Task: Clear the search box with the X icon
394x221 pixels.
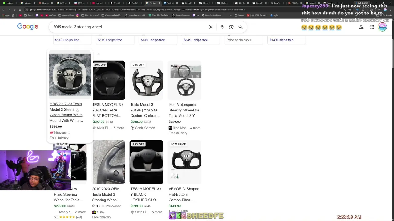Action: click(x=211, y=27)
